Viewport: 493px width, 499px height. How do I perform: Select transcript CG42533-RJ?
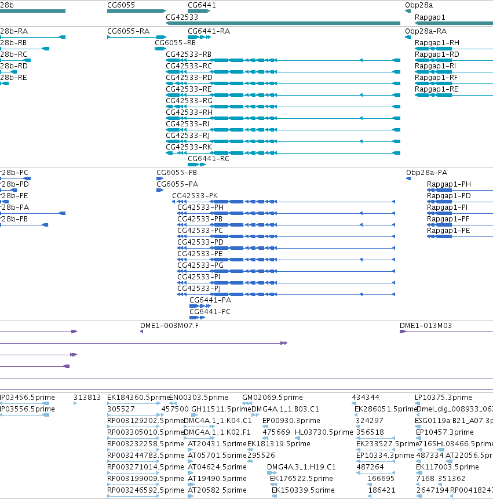[188, 136]
